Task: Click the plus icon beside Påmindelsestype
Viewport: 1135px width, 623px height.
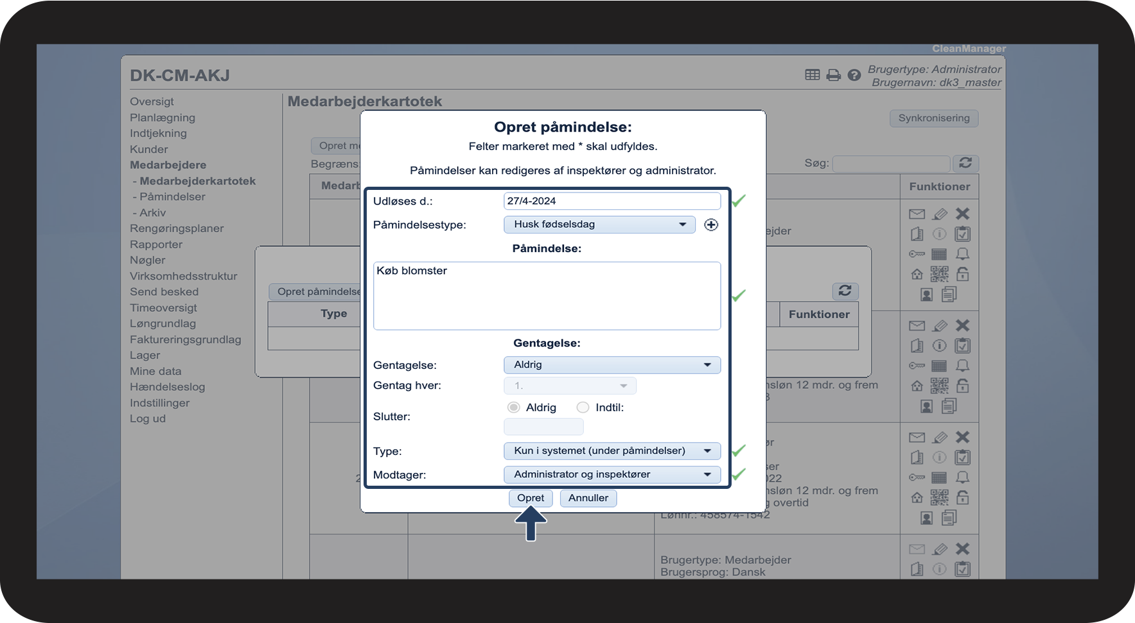Action: (x=710, y=225)
